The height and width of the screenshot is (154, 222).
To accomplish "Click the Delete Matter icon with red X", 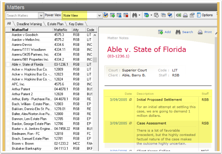I will point(126,15).
